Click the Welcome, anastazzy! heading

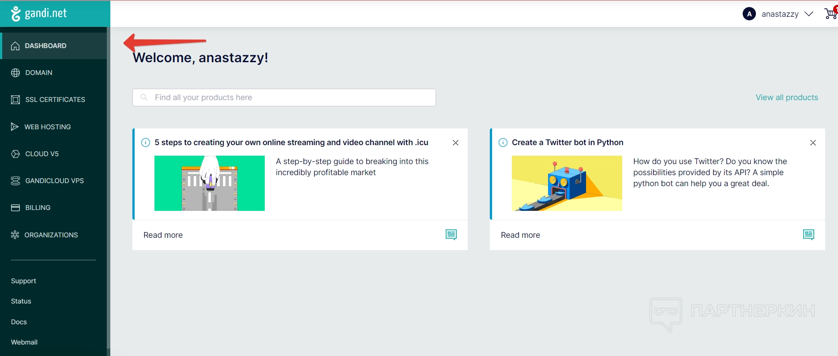[200, 58]
